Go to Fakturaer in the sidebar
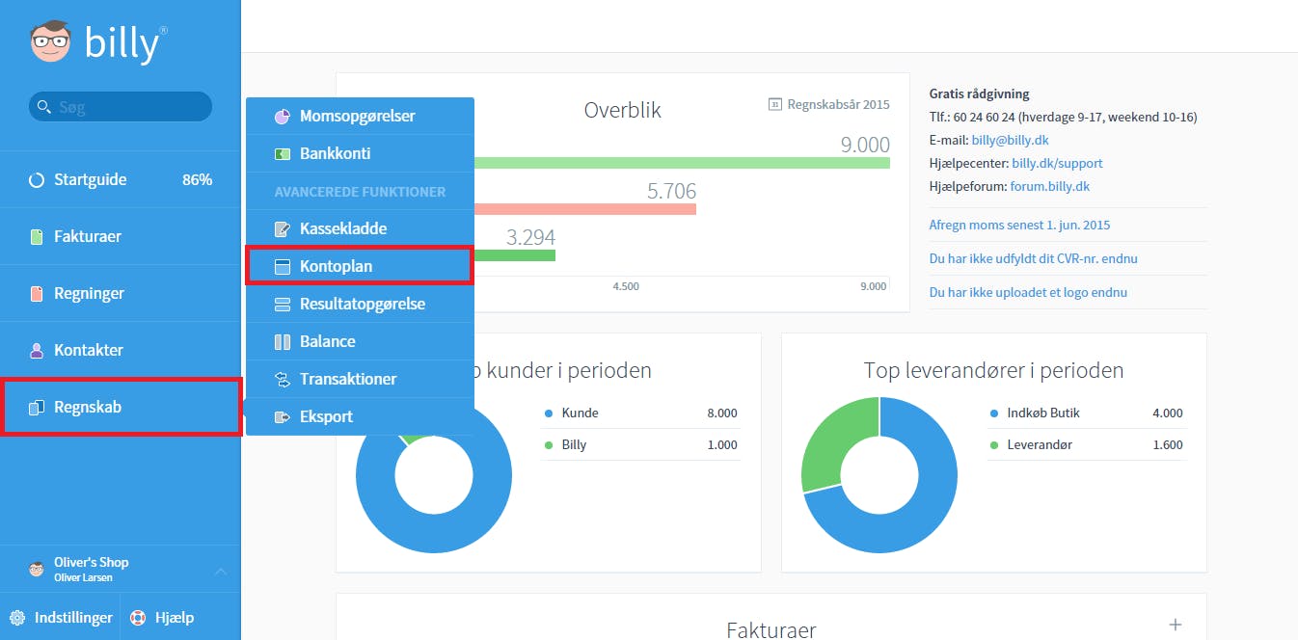This screenshot has height=640, width=1298. [121, 237]
